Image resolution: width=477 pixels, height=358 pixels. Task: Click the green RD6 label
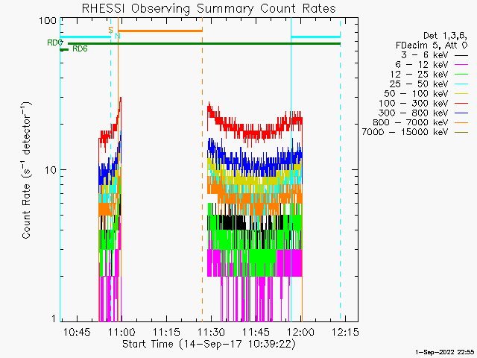tap(80, 48)
